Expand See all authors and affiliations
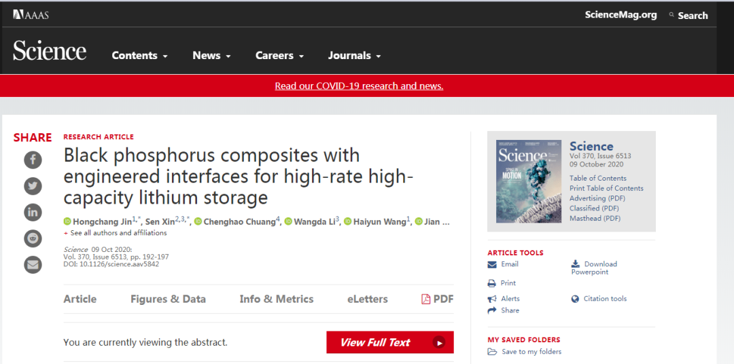Screen dimensions: 734x364 tap(115, 233)
